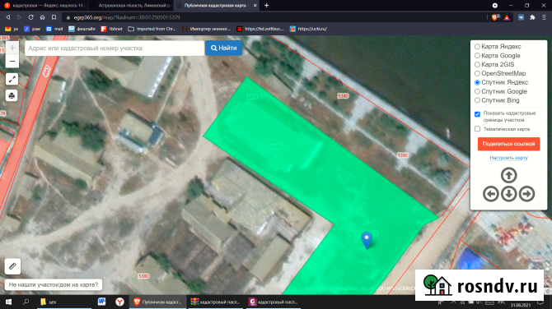Zoom out of the map

[12, 62]
